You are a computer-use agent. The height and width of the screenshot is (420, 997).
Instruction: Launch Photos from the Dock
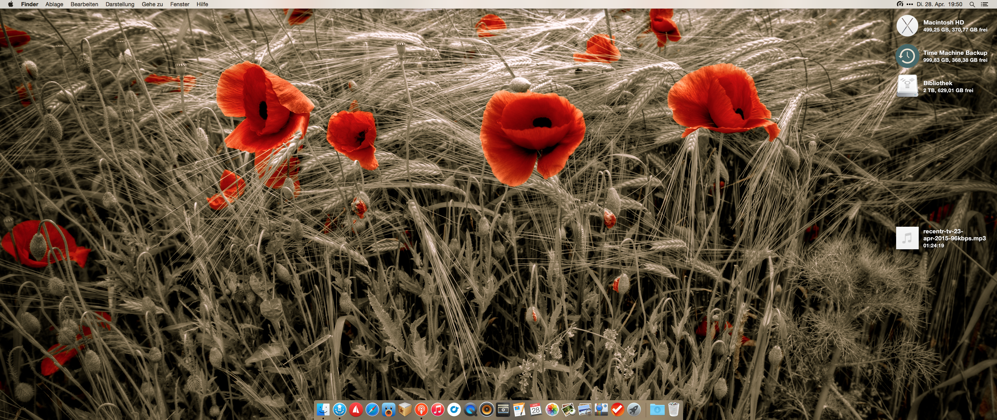[552, 409]
